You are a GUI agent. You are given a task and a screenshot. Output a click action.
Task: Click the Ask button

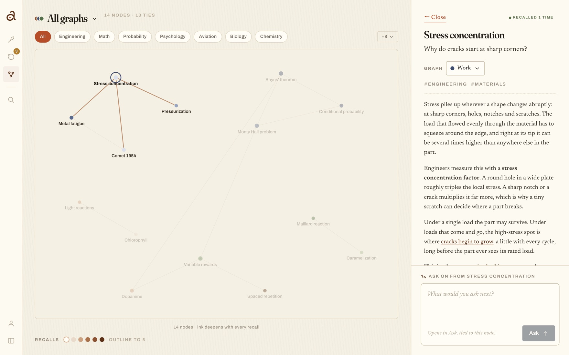538,333
